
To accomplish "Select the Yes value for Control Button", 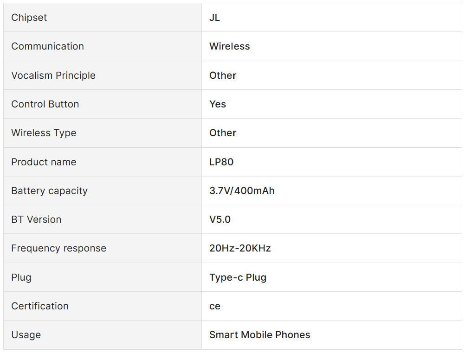I will pos(218,104).
